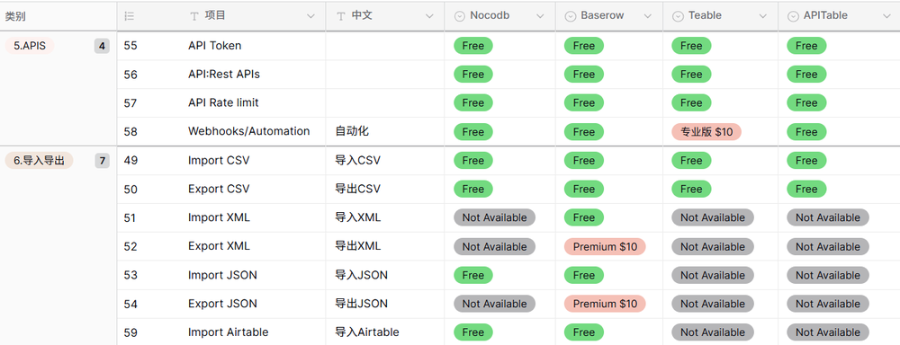Click the select-type icon of Baserow column
Image resolution: width=900 pixels, height=345 pixels.
(571, 16)
